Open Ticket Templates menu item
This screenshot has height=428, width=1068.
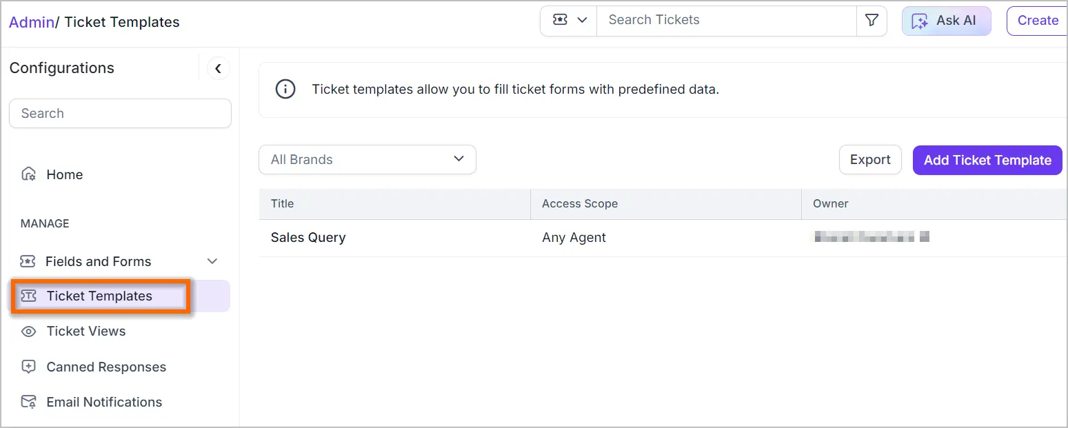click(99, 296)
